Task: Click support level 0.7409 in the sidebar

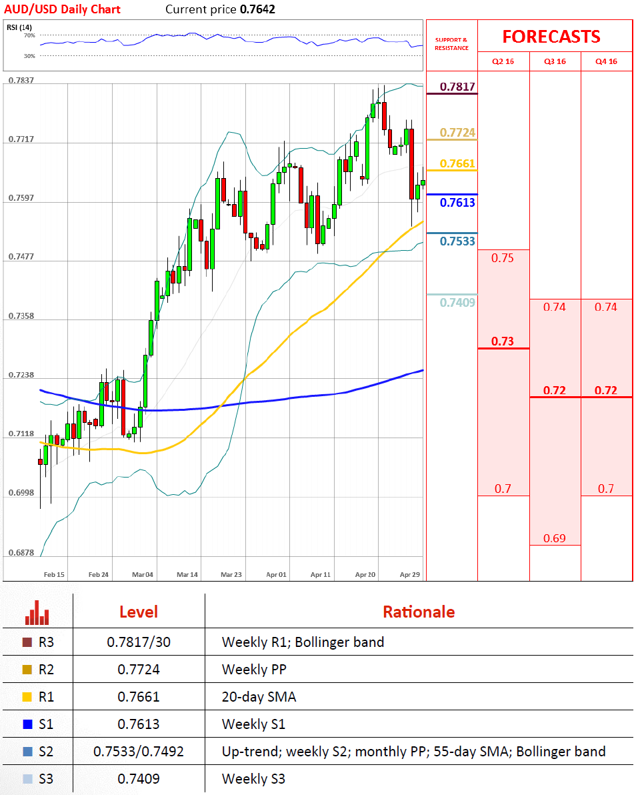Action: pyautogui.click(x=457, y=303)
